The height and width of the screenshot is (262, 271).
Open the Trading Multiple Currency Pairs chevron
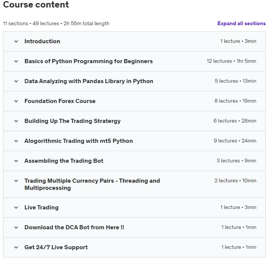pyautogui.click(x=16, y=181)
